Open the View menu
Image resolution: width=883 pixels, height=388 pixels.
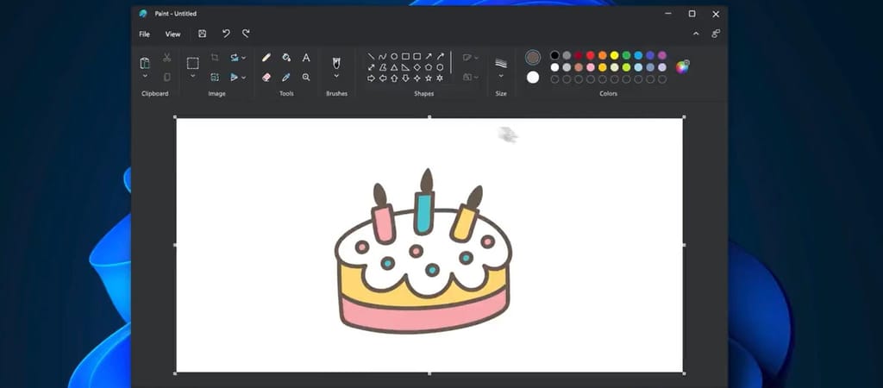point(172,34)
